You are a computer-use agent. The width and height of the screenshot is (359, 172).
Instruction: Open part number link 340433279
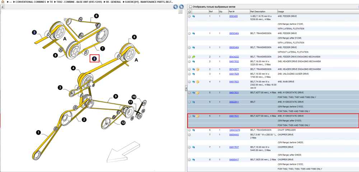[235, 130]
